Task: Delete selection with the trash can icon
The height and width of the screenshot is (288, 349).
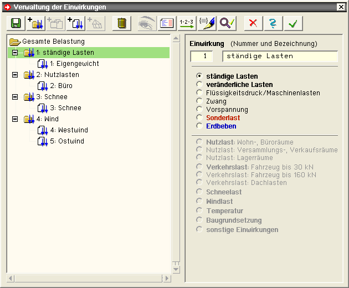Action: 122,23
